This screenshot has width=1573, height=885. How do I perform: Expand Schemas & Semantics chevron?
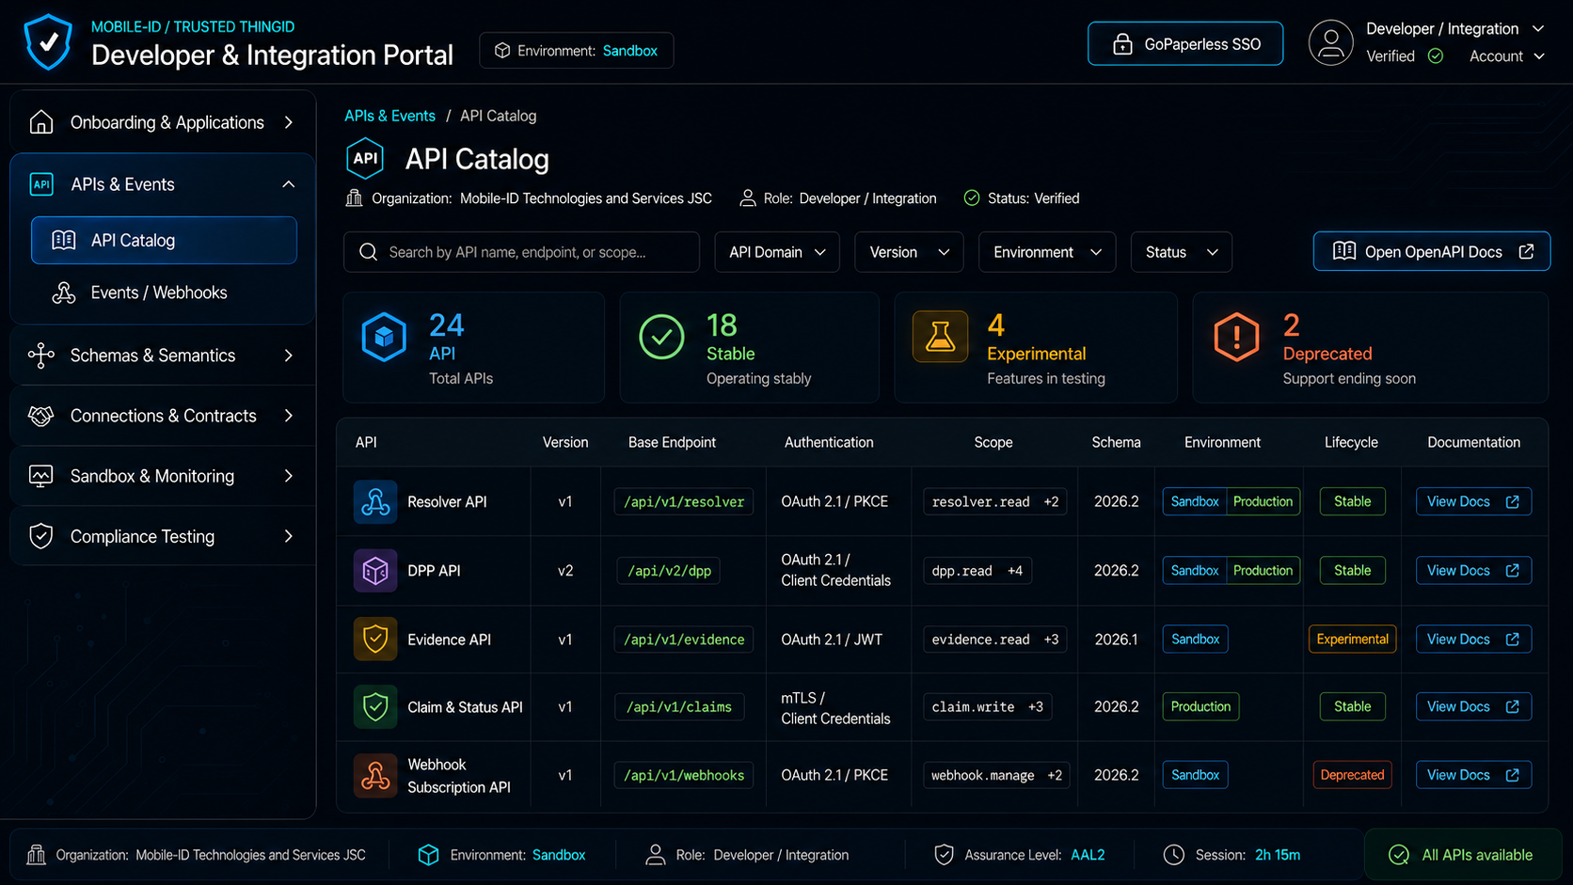pyautogui.click(x=289, y=356)
